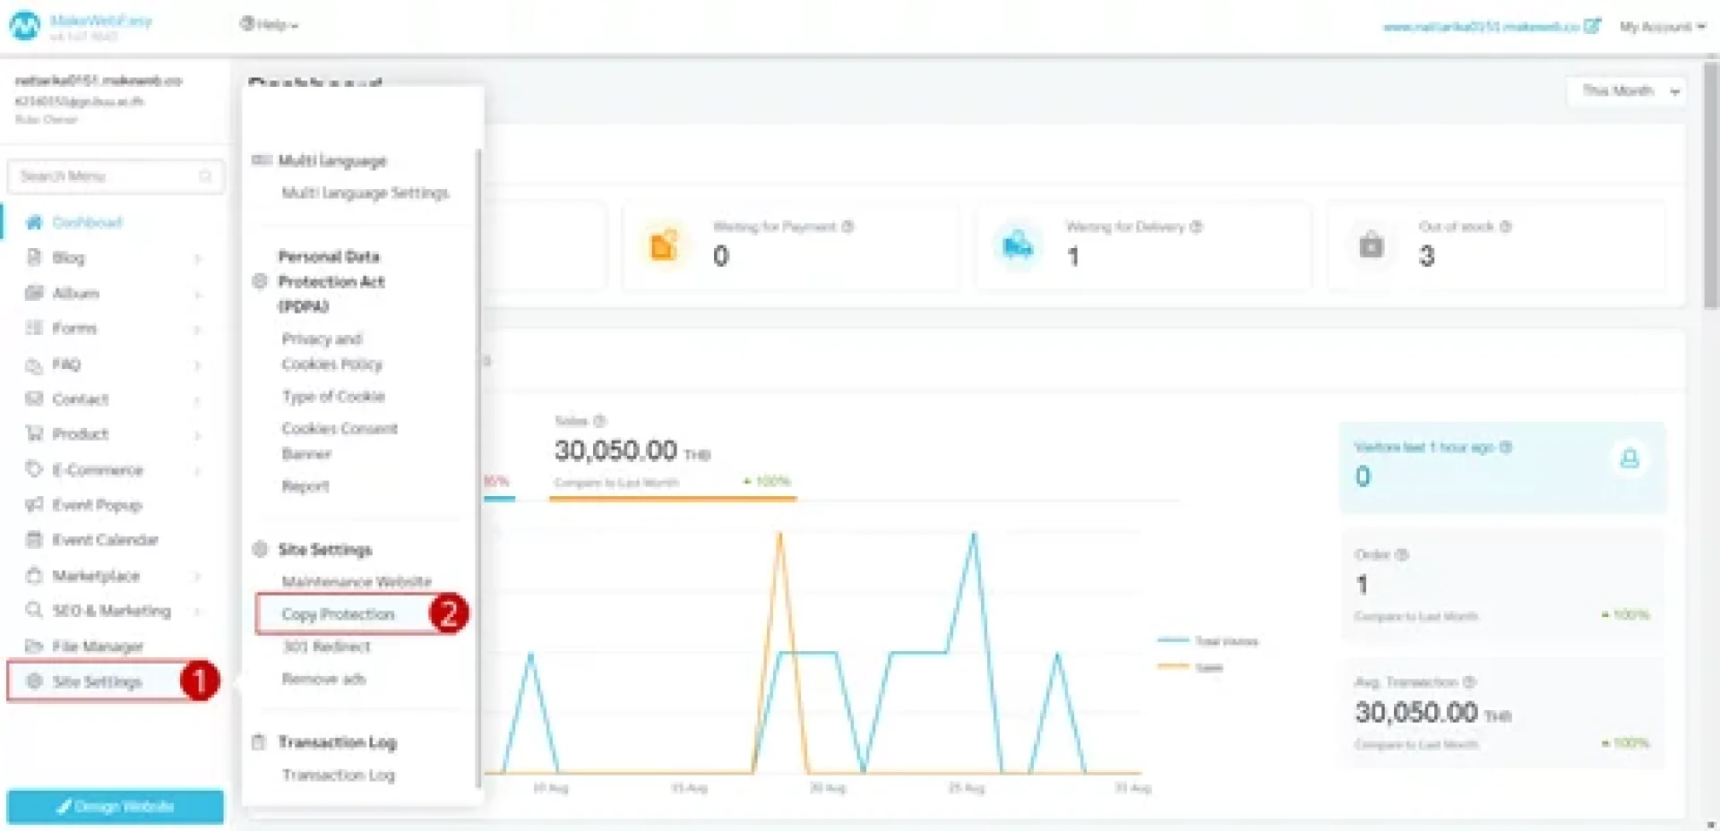The width and height of the screenshot is (1720, 831).
Task: Click the MakeWebEasy logo icon
Action: (x=24, y=25)
